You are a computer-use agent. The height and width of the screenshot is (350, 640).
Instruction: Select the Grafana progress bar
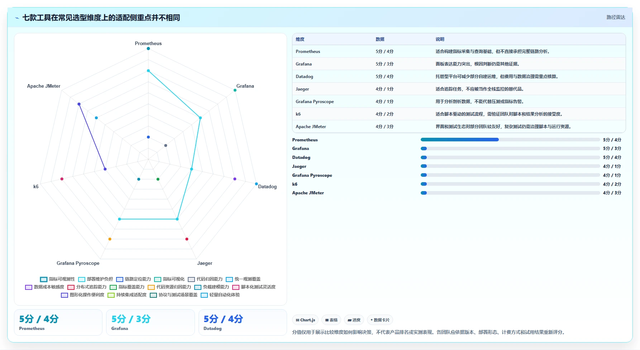[510, 149]
